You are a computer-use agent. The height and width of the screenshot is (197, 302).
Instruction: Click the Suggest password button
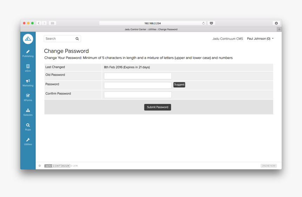(179, 85)
